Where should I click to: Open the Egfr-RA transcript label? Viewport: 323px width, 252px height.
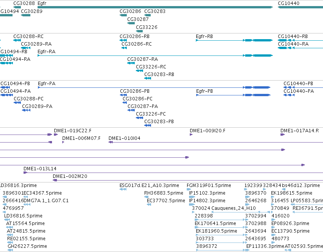pyautogui.click(x=47, y=52)
